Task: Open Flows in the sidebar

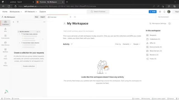Action: pos(5,57)
